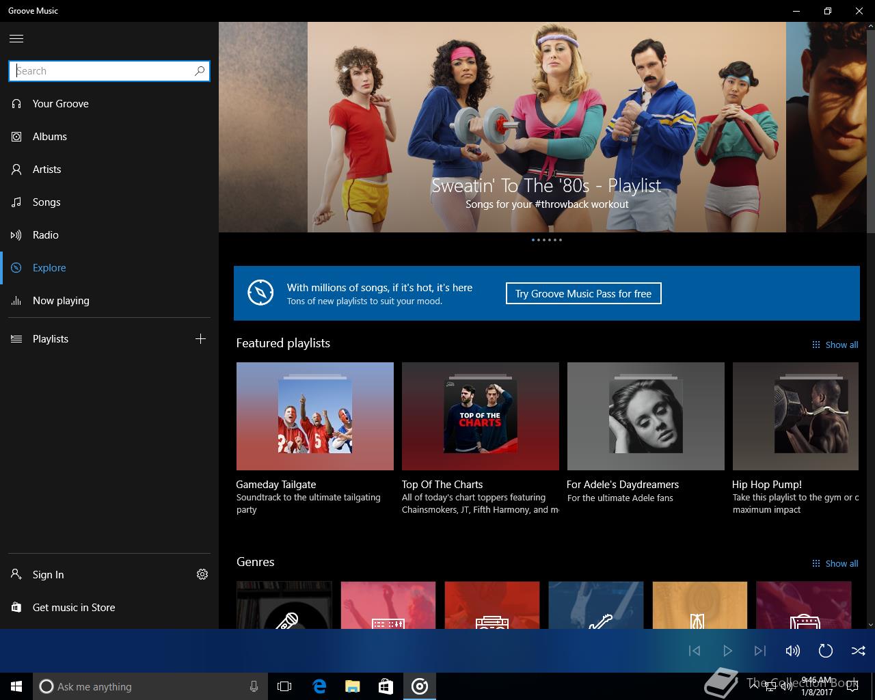Click the Albums disc icon
The height and width of the screenshot is (700, 875).
(16, 137)
